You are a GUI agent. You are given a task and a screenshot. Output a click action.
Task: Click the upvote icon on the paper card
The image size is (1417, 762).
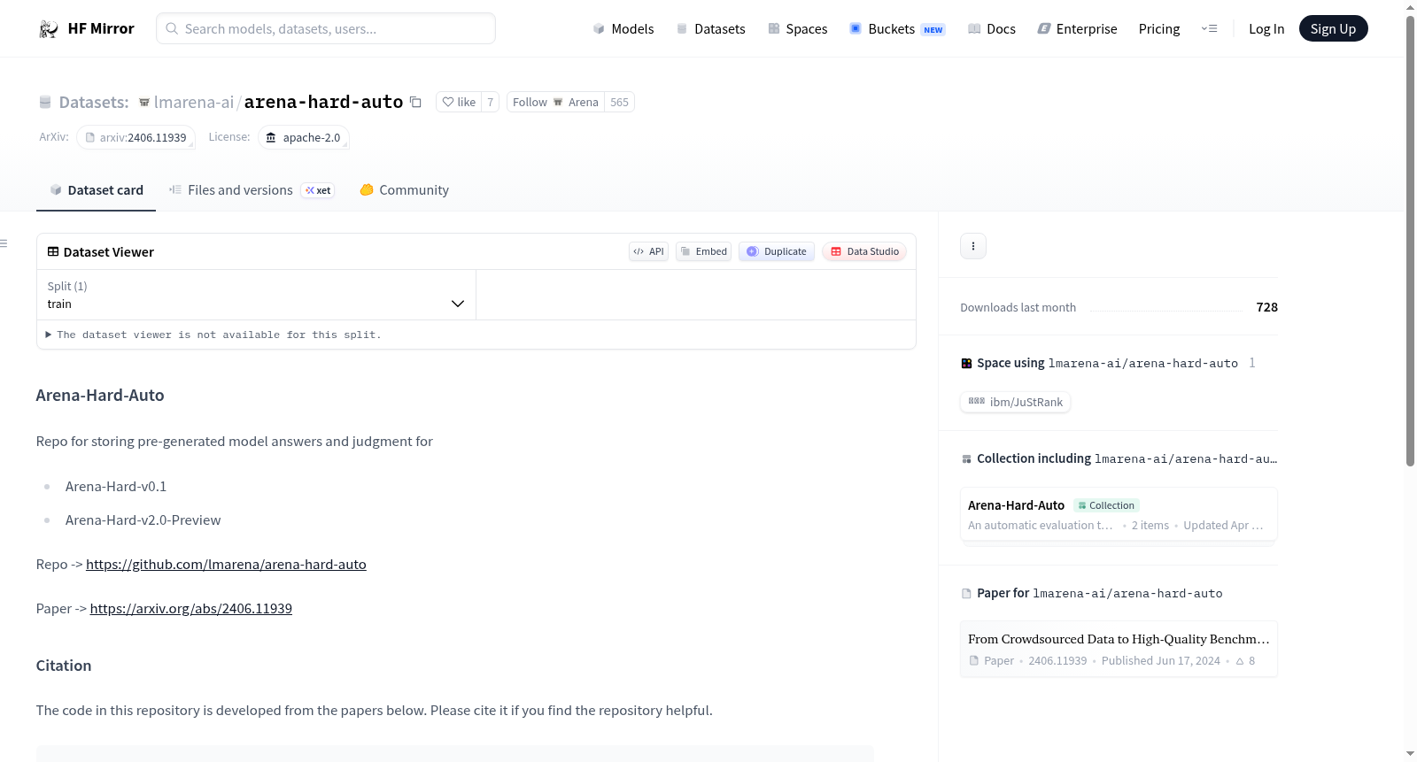[1240, 661]
